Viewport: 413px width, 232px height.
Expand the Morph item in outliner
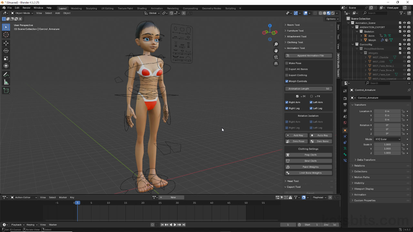(361, 40)
